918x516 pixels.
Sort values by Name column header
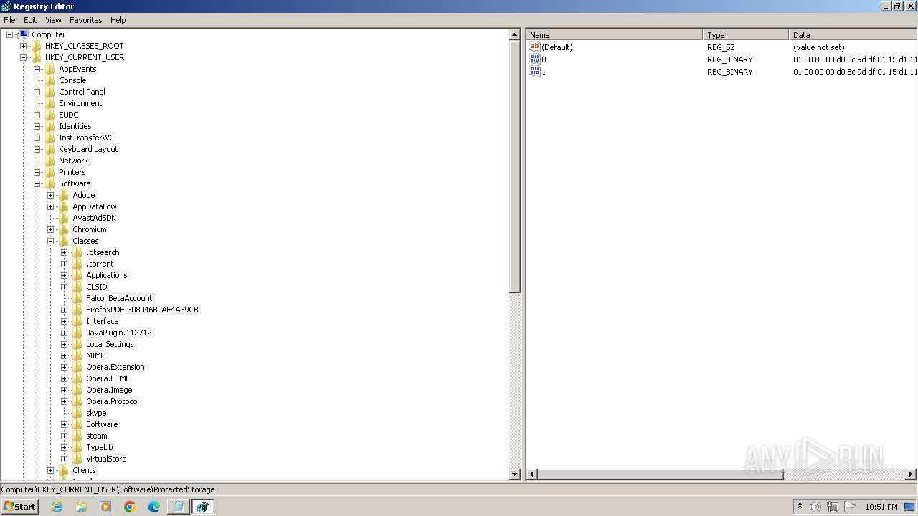(x=615, y=34)
